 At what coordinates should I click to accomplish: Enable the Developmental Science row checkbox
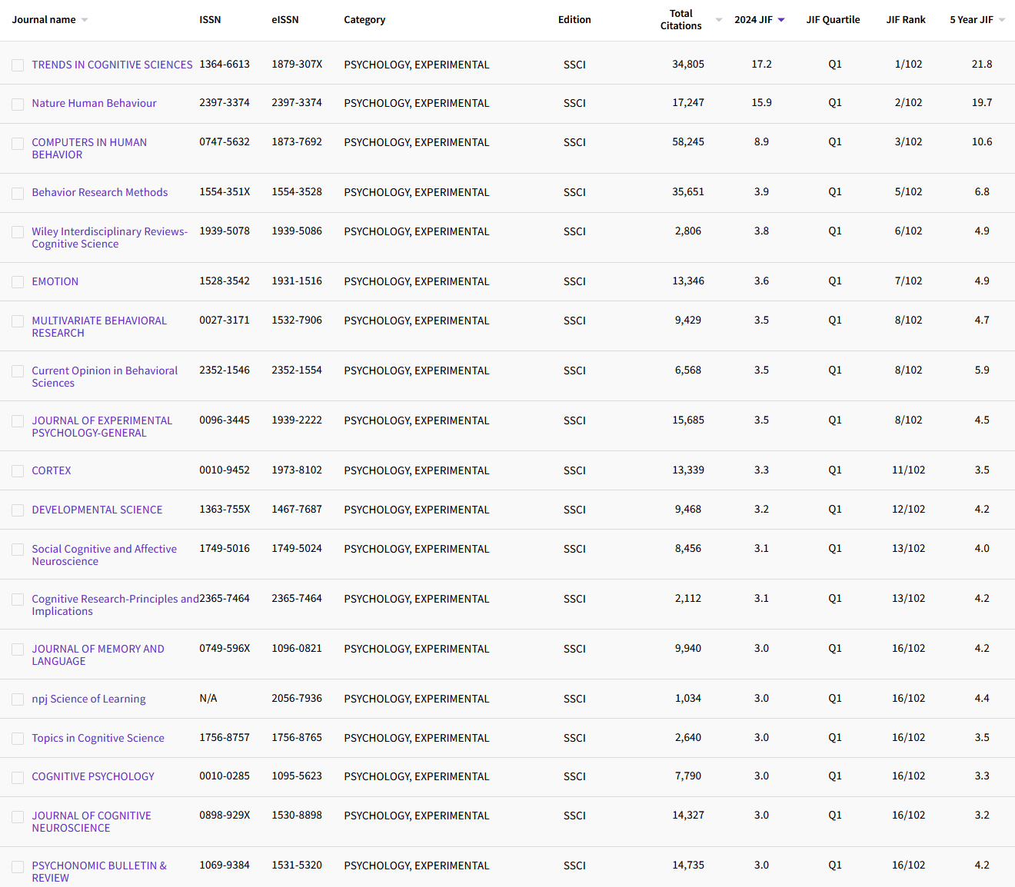pos(18,510)
